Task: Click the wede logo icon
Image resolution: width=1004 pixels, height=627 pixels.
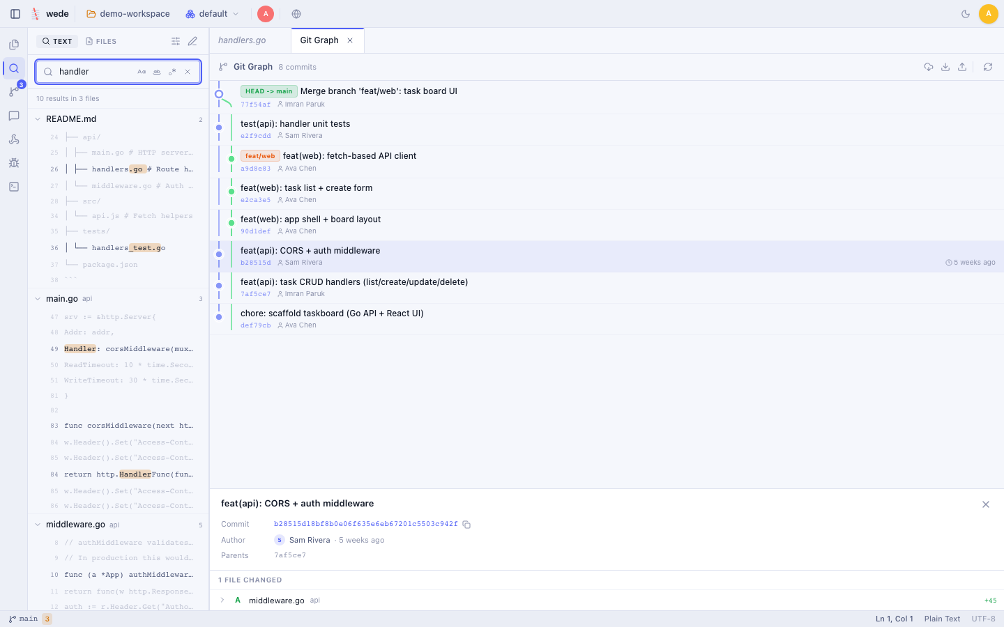Action: click(x=36, y=14)
